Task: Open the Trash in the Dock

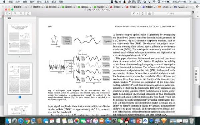Action: (191, 121)
